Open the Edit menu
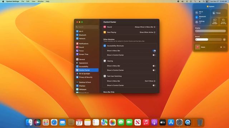Image resolution: width=229 pixels, height=128 pixels. 28,1
